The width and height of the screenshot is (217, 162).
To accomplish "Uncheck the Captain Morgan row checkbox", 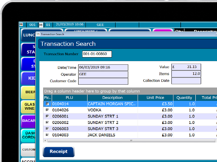I will point(47,104).
